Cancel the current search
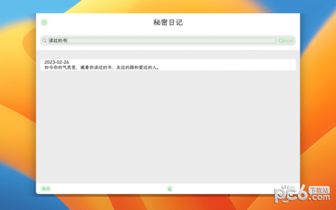The height and width of the screenshot is (210, 336). pos(286,40)
